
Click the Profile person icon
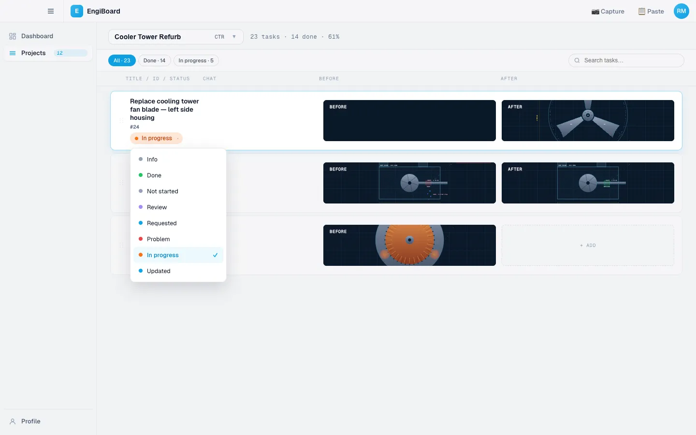[13, 421]
